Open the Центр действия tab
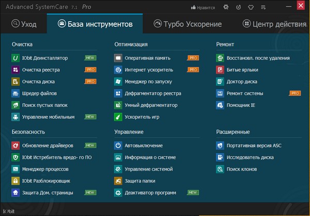 274,24
